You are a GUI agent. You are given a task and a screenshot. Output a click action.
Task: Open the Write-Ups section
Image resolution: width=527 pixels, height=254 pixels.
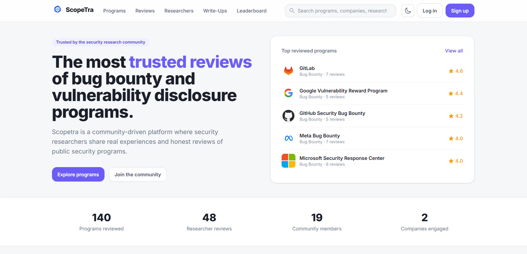pyautogui.click(x=215, y=11)
